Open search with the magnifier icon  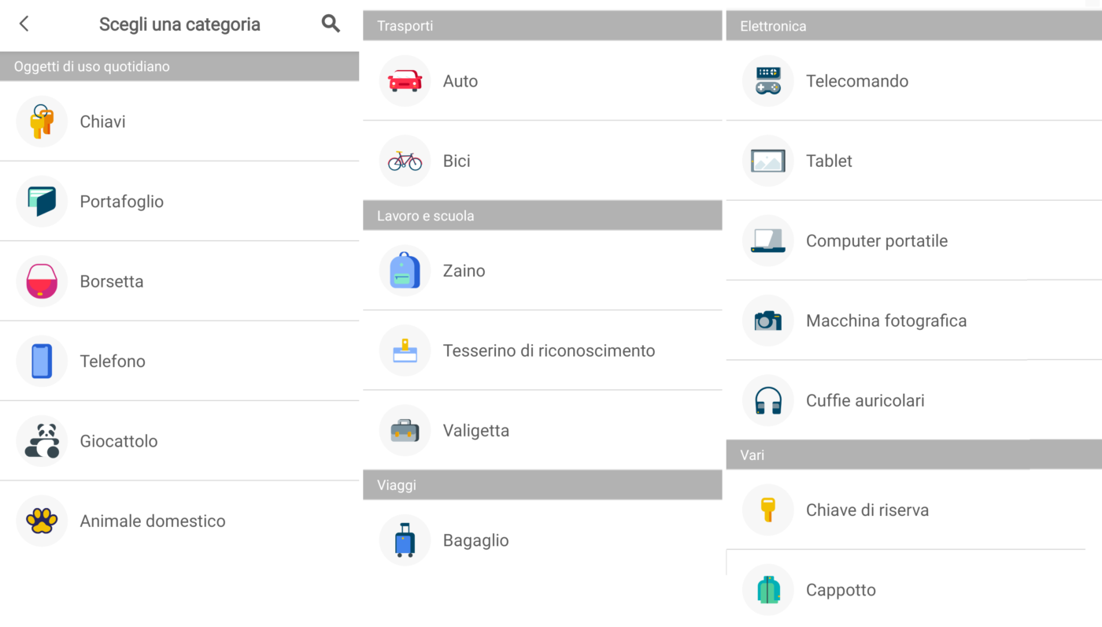[x=331, y=24]
